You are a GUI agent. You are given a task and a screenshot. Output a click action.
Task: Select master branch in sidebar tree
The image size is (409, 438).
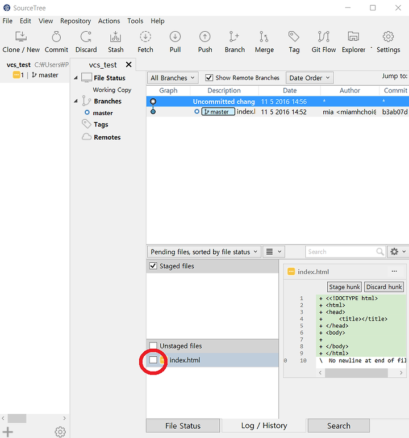[x=103, y=113]
